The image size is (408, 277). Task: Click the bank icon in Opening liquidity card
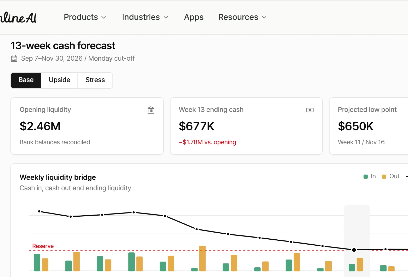pos(151,110)
